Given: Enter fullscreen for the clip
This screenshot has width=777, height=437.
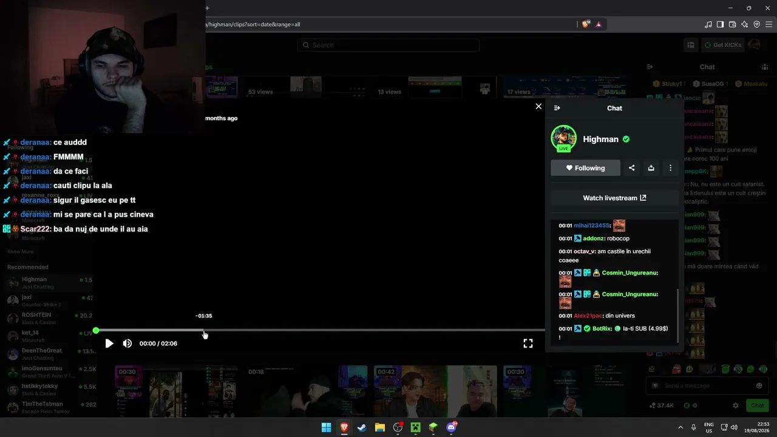Looking at the screenshot, I should coord(528,344).
